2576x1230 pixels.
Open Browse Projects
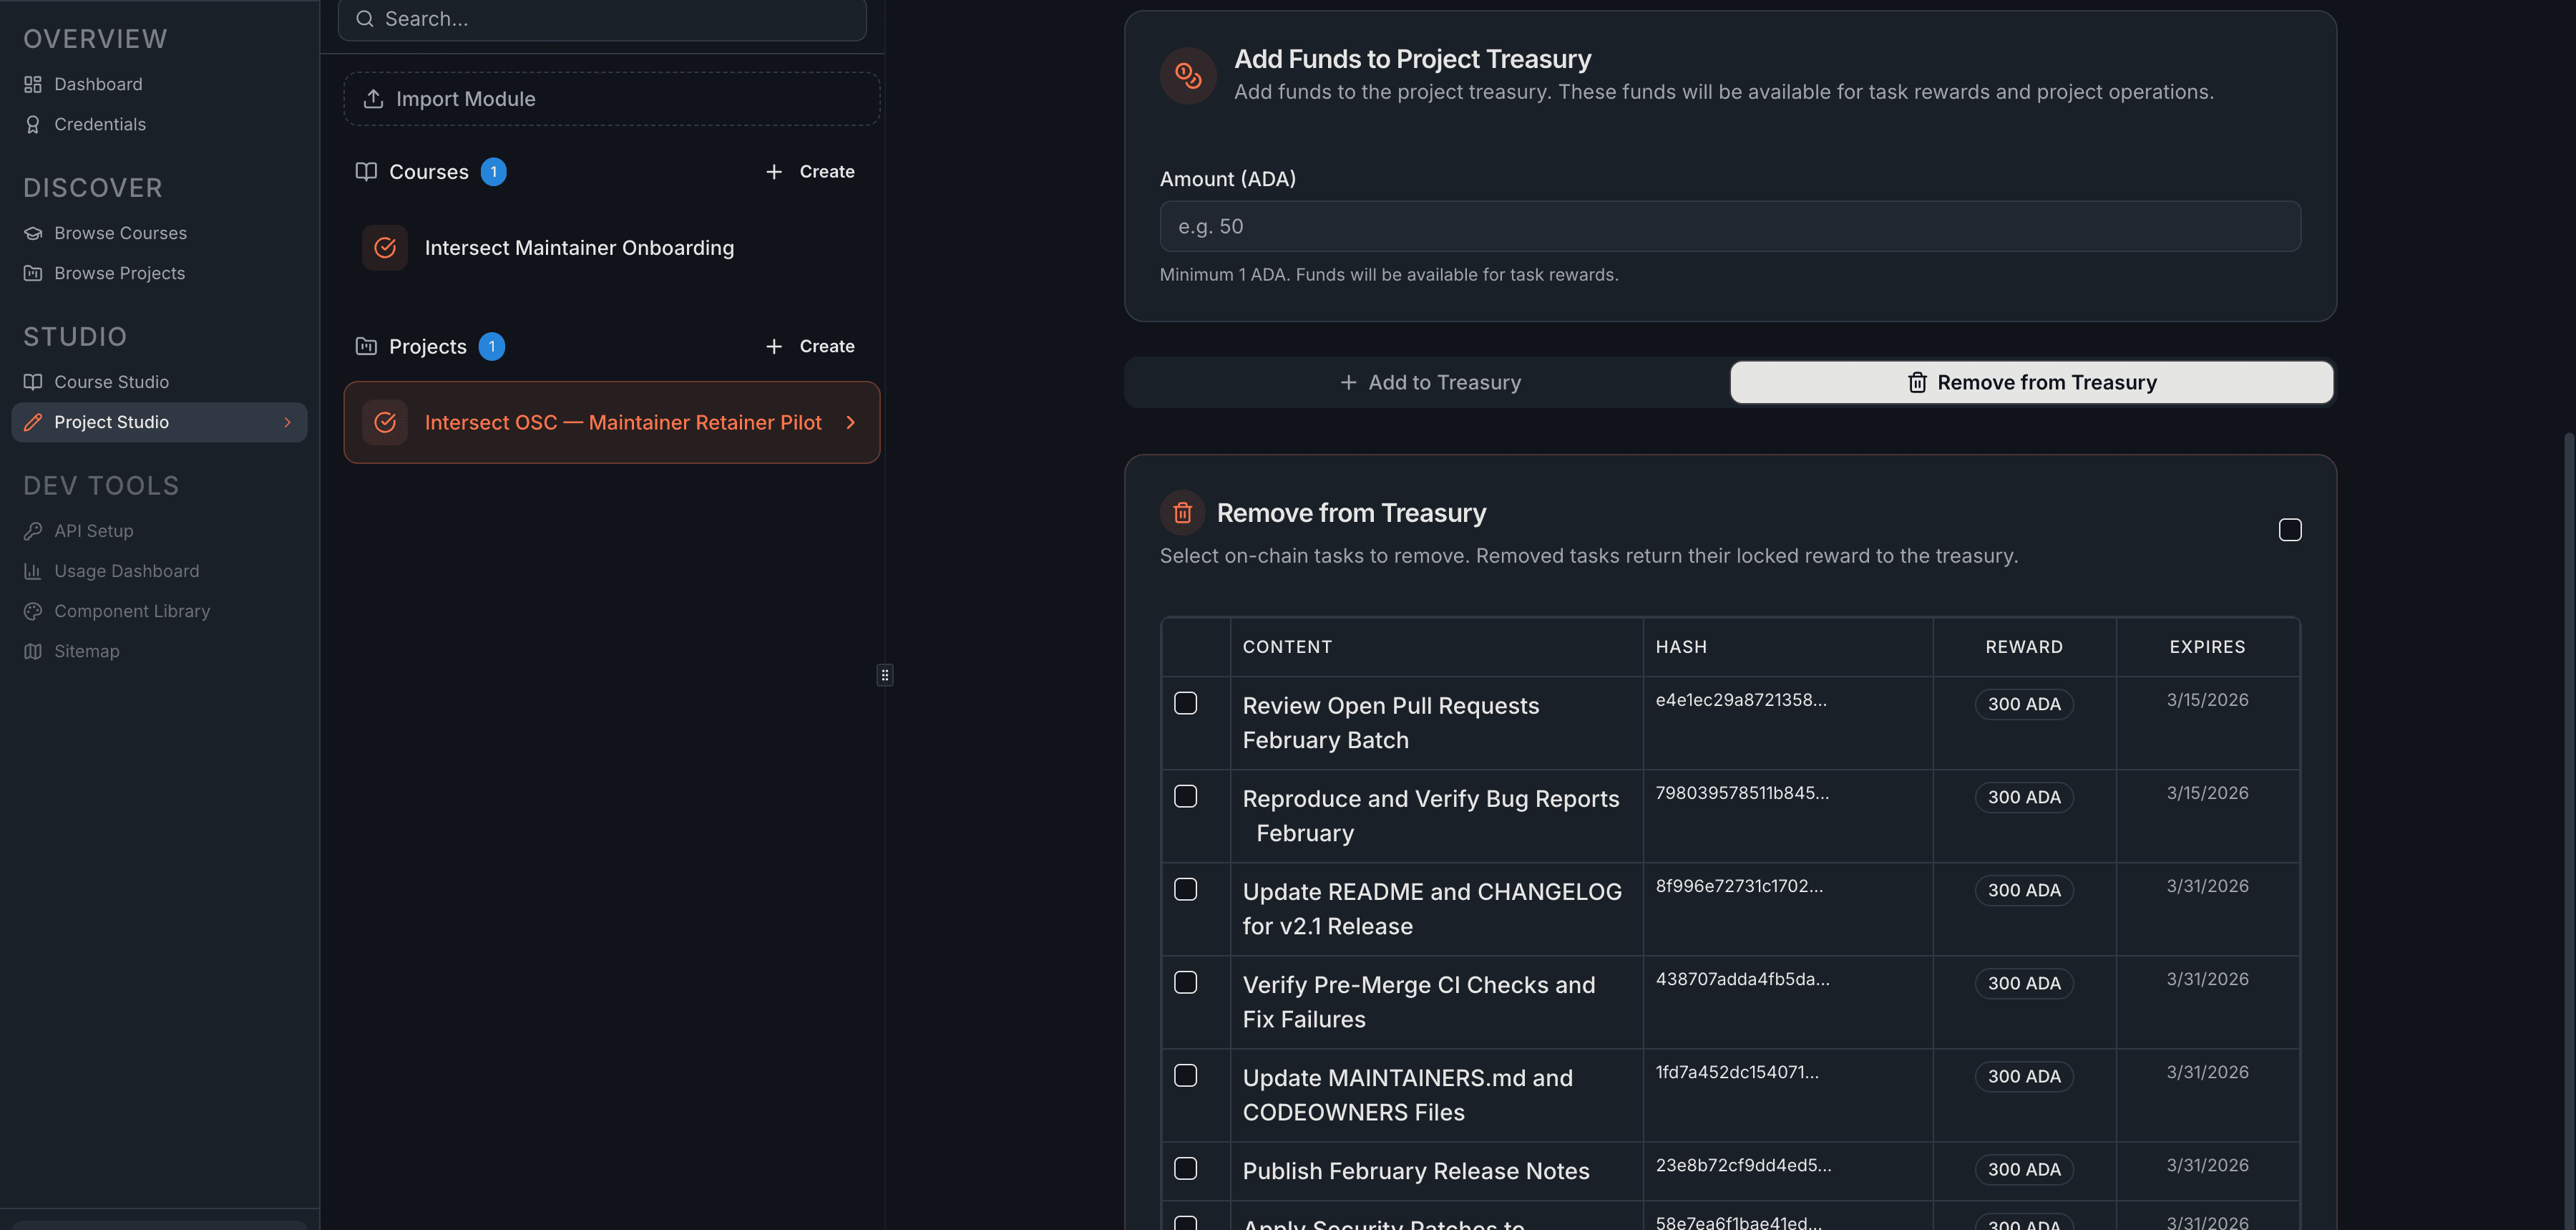point(119,272)
